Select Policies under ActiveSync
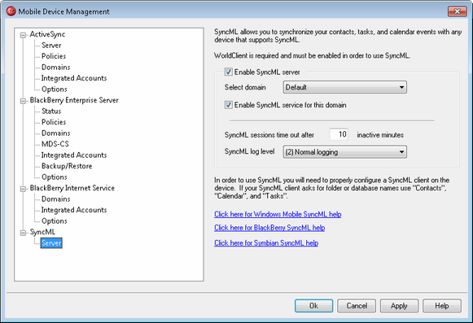The width and height of the screenshot is (473, 323). click(54, 56)
